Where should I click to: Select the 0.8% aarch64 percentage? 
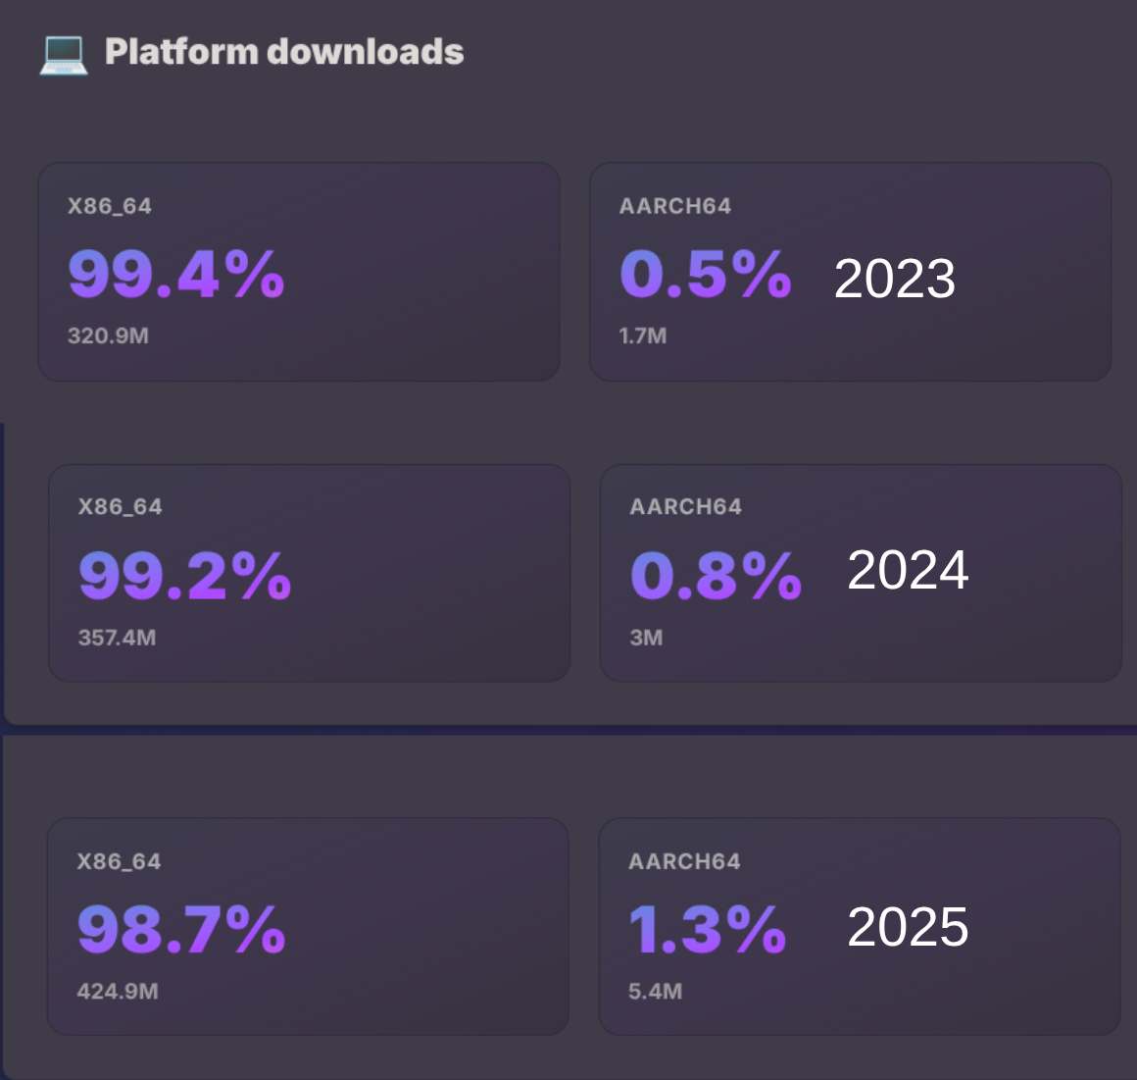[716, 576]
